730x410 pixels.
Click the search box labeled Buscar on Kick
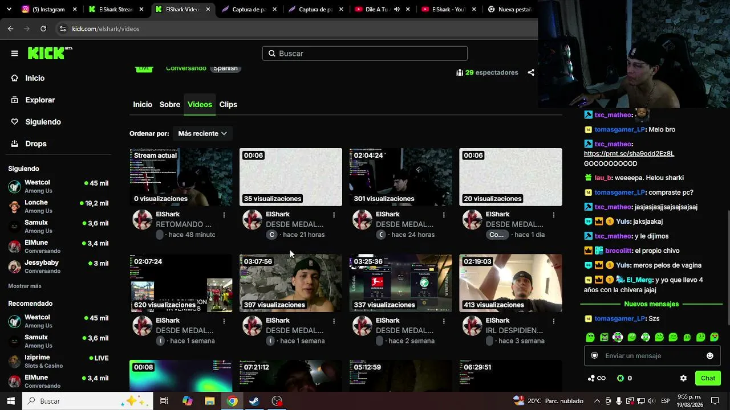pyautogui.click(x=365, y=54)
